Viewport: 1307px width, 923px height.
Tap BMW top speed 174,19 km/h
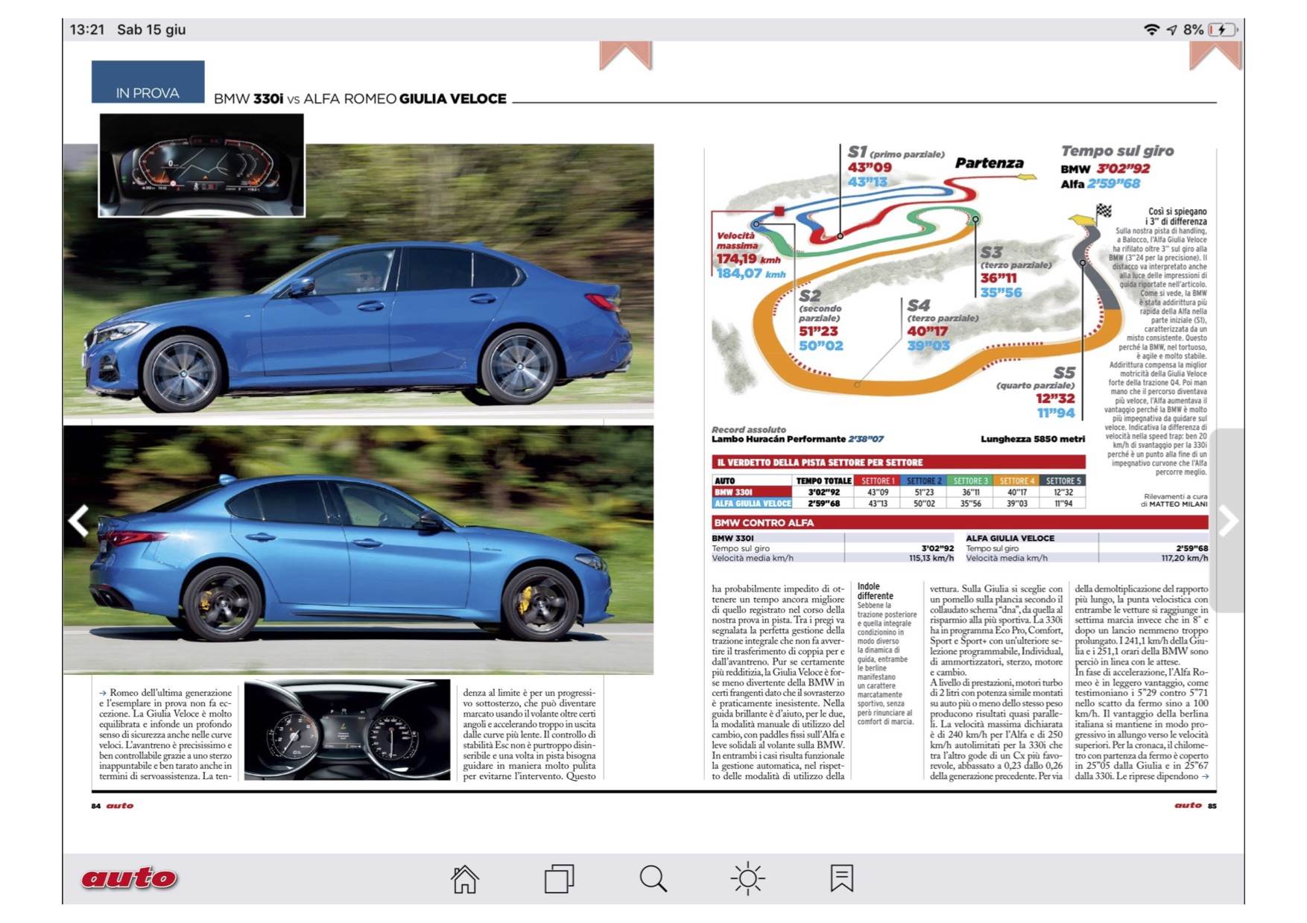tap(748, 259)
